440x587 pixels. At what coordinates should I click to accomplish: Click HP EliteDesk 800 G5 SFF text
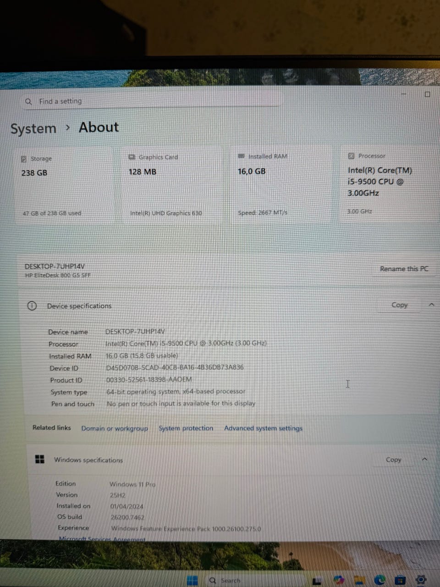(58, 275)
